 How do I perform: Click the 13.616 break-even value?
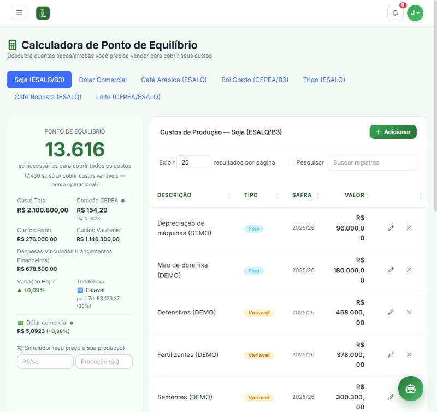(x=75, y=149)
